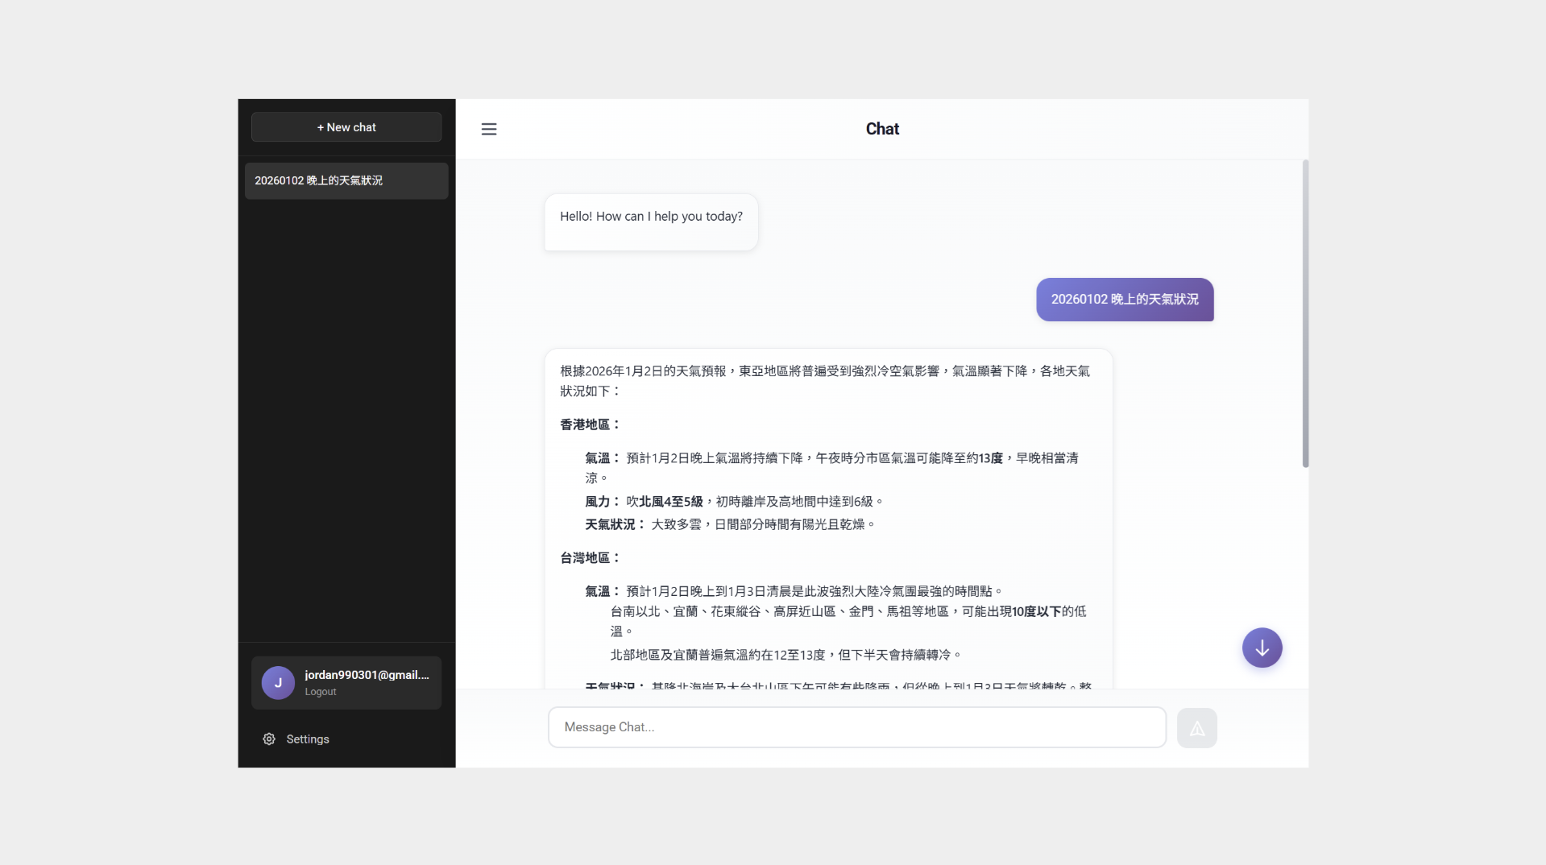Click the vertical chat scrollbar thumb
1546x865 pixels.
(1304, 314)
